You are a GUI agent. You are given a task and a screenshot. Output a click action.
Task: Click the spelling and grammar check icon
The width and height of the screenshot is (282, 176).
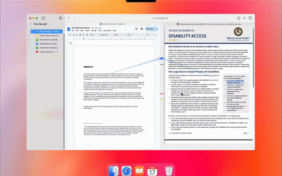pos(84,35)
